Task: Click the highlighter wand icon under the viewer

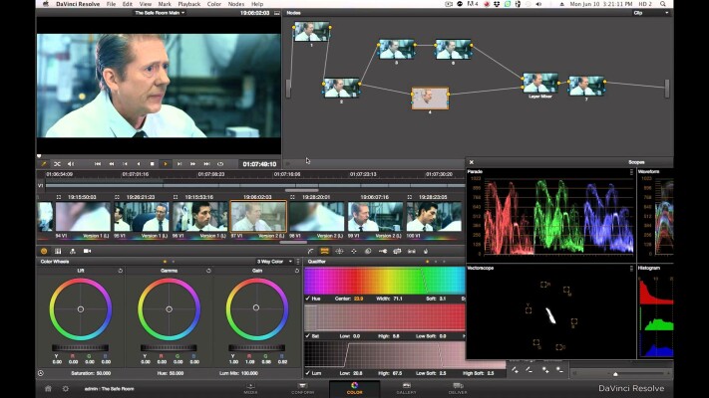Action: click(x=44, y=164)
